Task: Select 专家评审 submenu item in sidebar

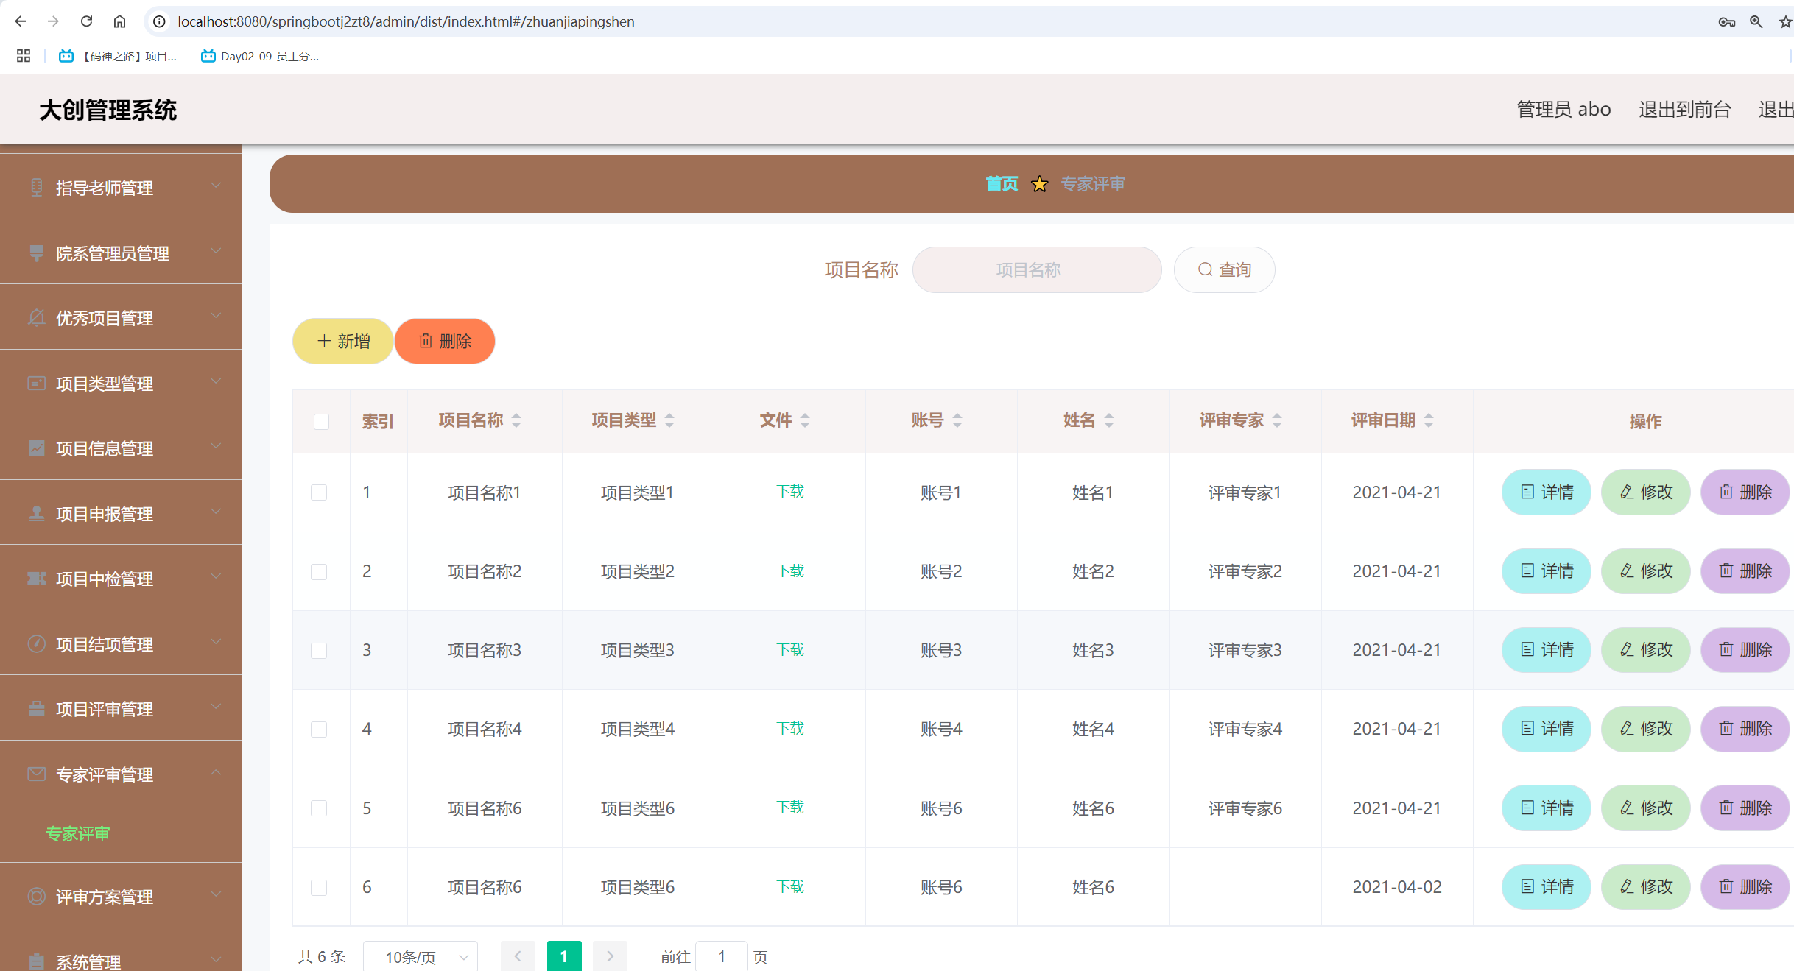Action: coord(78,833)
